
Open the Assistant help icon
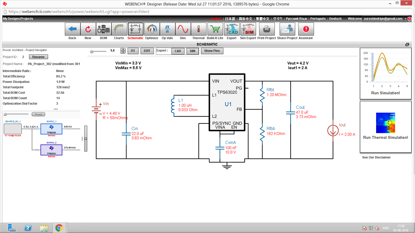pyautogui.click(x=306, y=29)
